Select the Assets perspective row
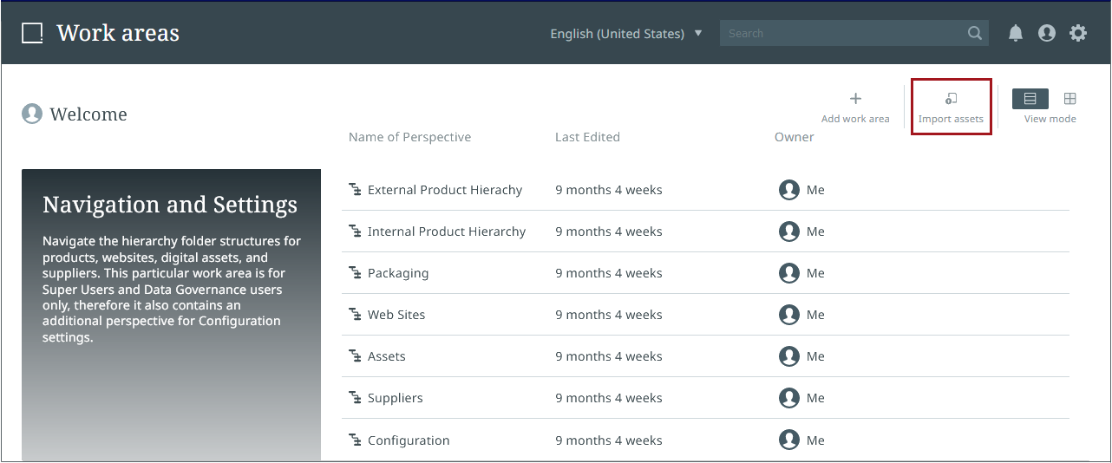 coord(387,356)
